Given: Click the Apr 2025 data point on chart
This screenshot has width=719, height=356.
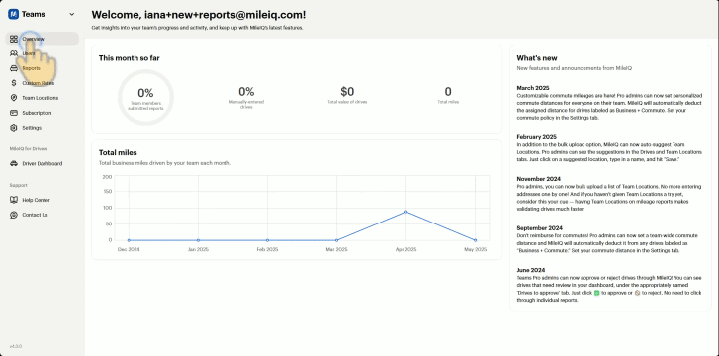Looking at the screenshot, I should (405, 212).
